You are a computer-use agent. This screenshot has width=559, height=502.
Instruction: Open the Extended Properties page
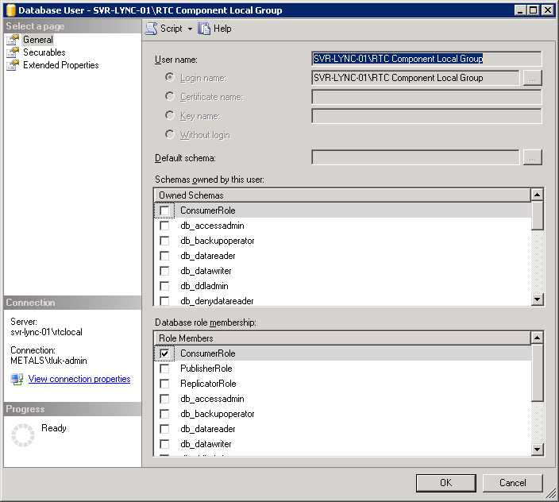coord(61,65)
